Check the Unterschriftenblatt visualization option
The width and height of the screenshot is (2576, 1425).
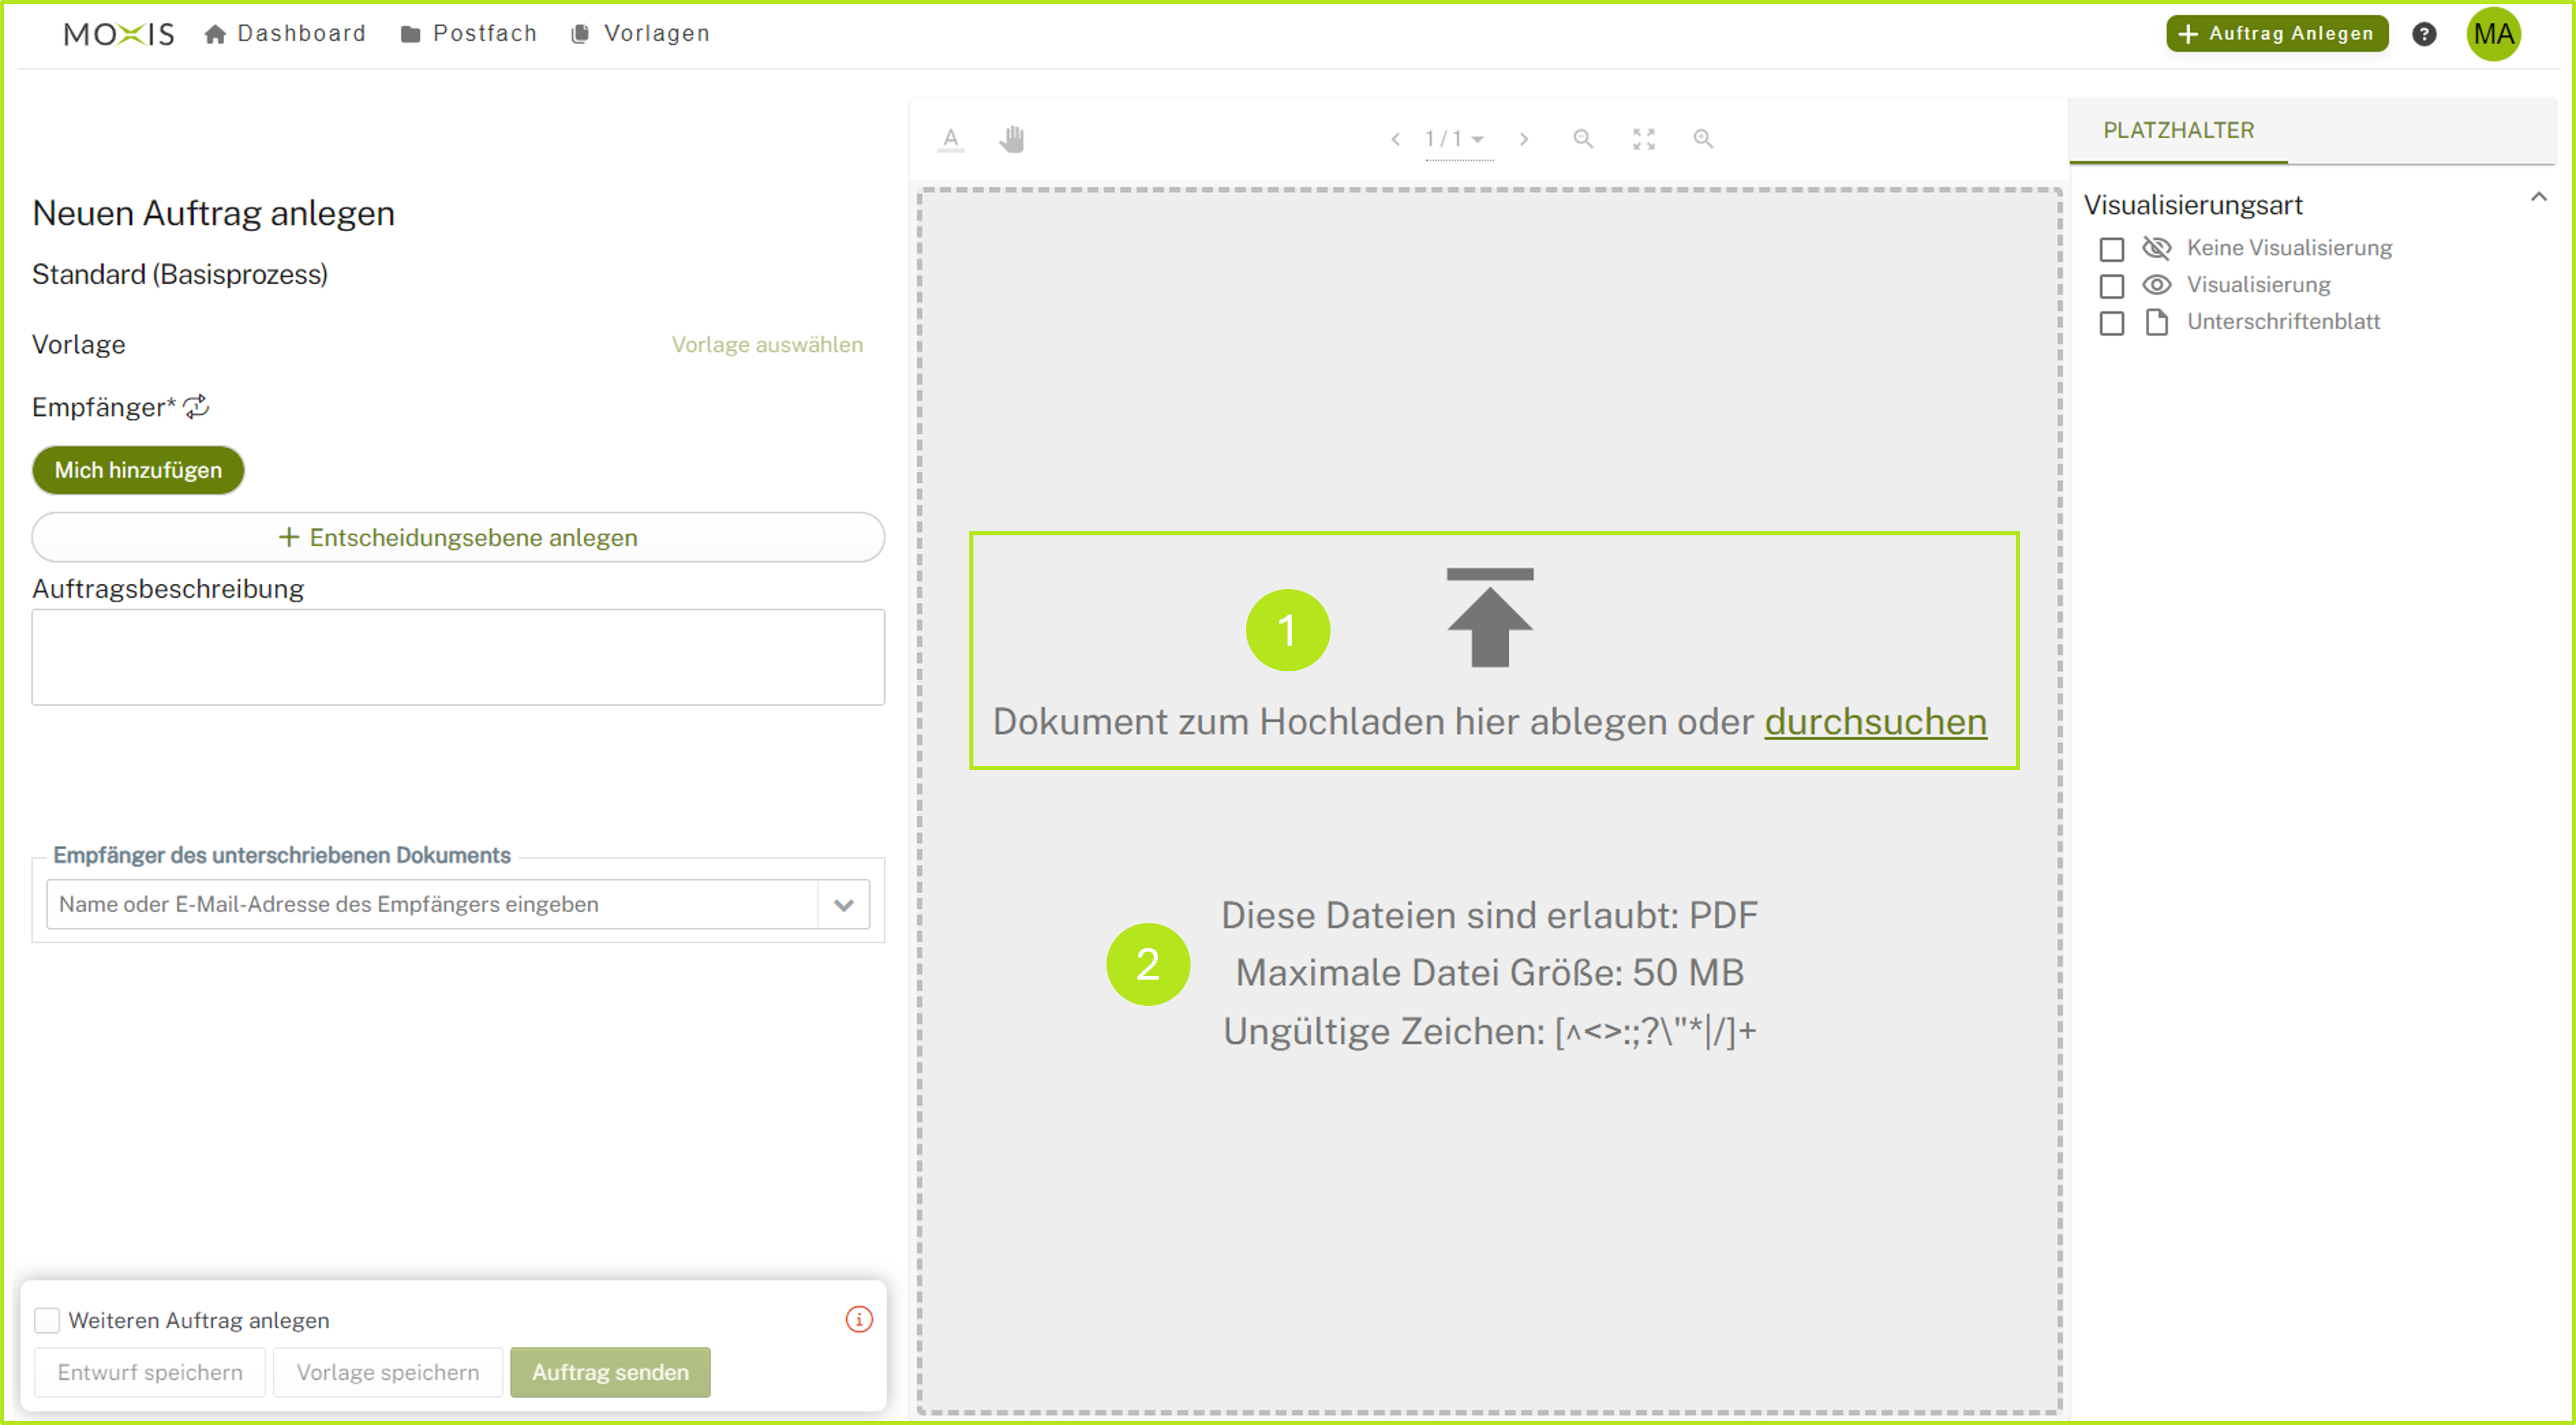point(2112,323)
